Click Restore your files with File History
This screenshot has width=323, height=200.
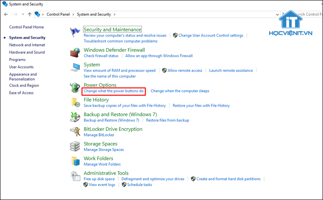point(201,106)
